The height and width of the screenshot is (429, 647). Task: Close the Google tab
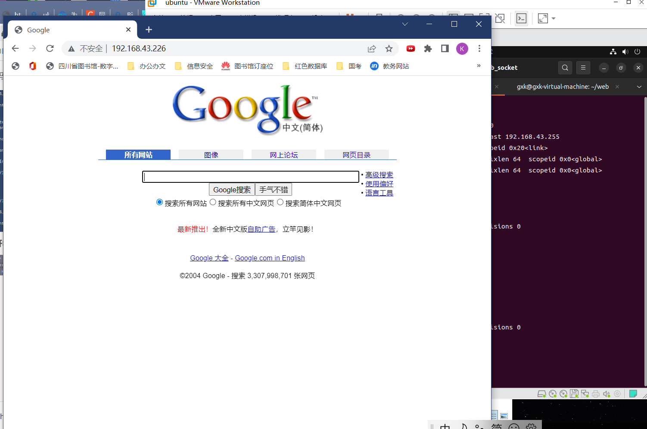tap(128, 30)
